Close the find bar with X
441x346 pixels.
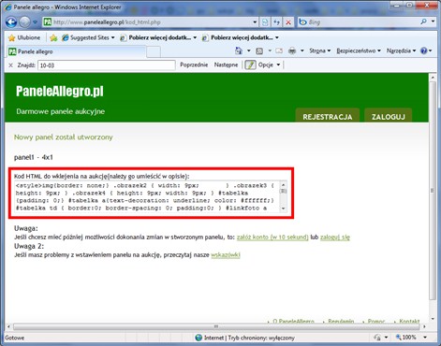(10, 65)
